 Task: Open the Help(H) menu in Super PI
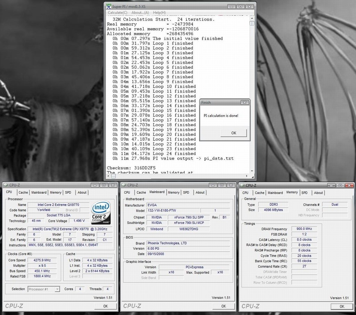(x=159, y=13)
